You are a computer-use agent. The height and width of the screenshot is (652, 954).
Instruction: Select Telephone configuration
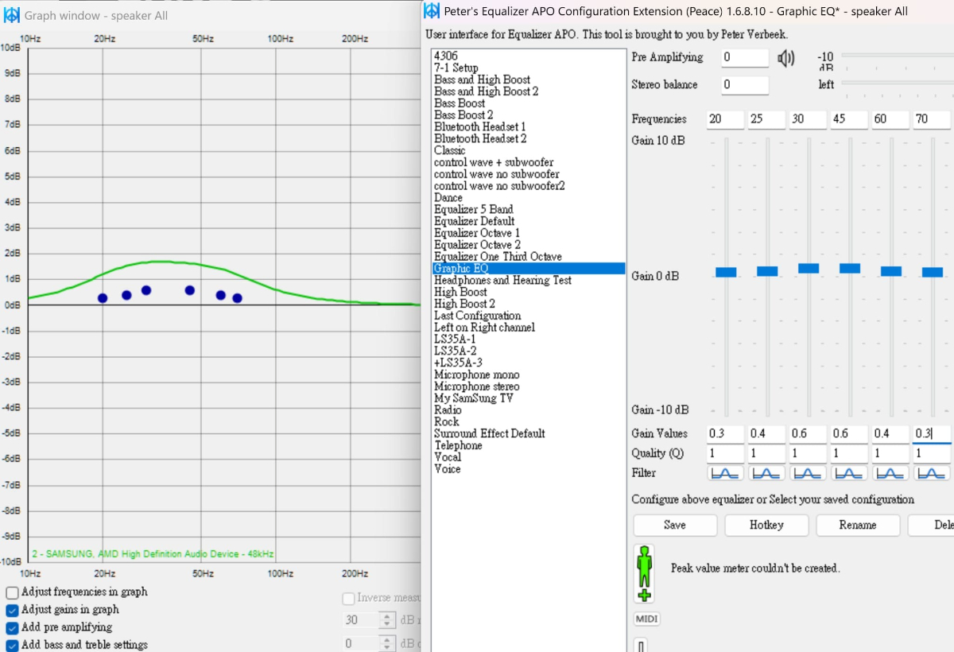tap(458, 445)
